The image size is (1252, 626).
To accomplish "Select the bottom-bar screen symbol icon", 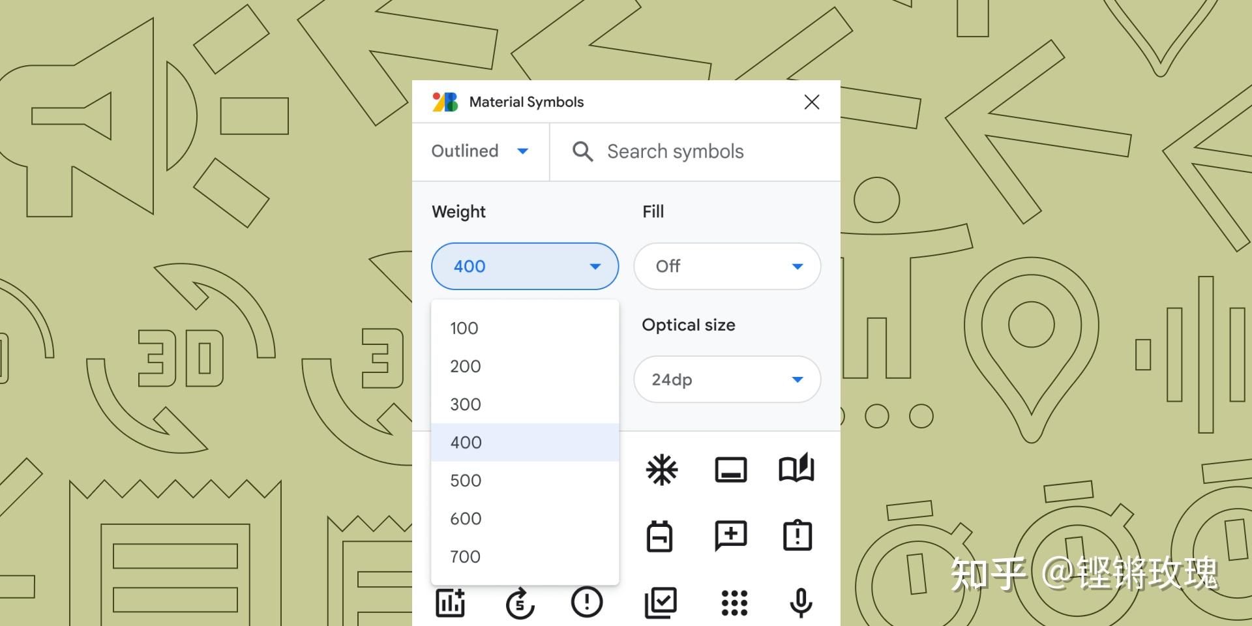I will (731, 469).
